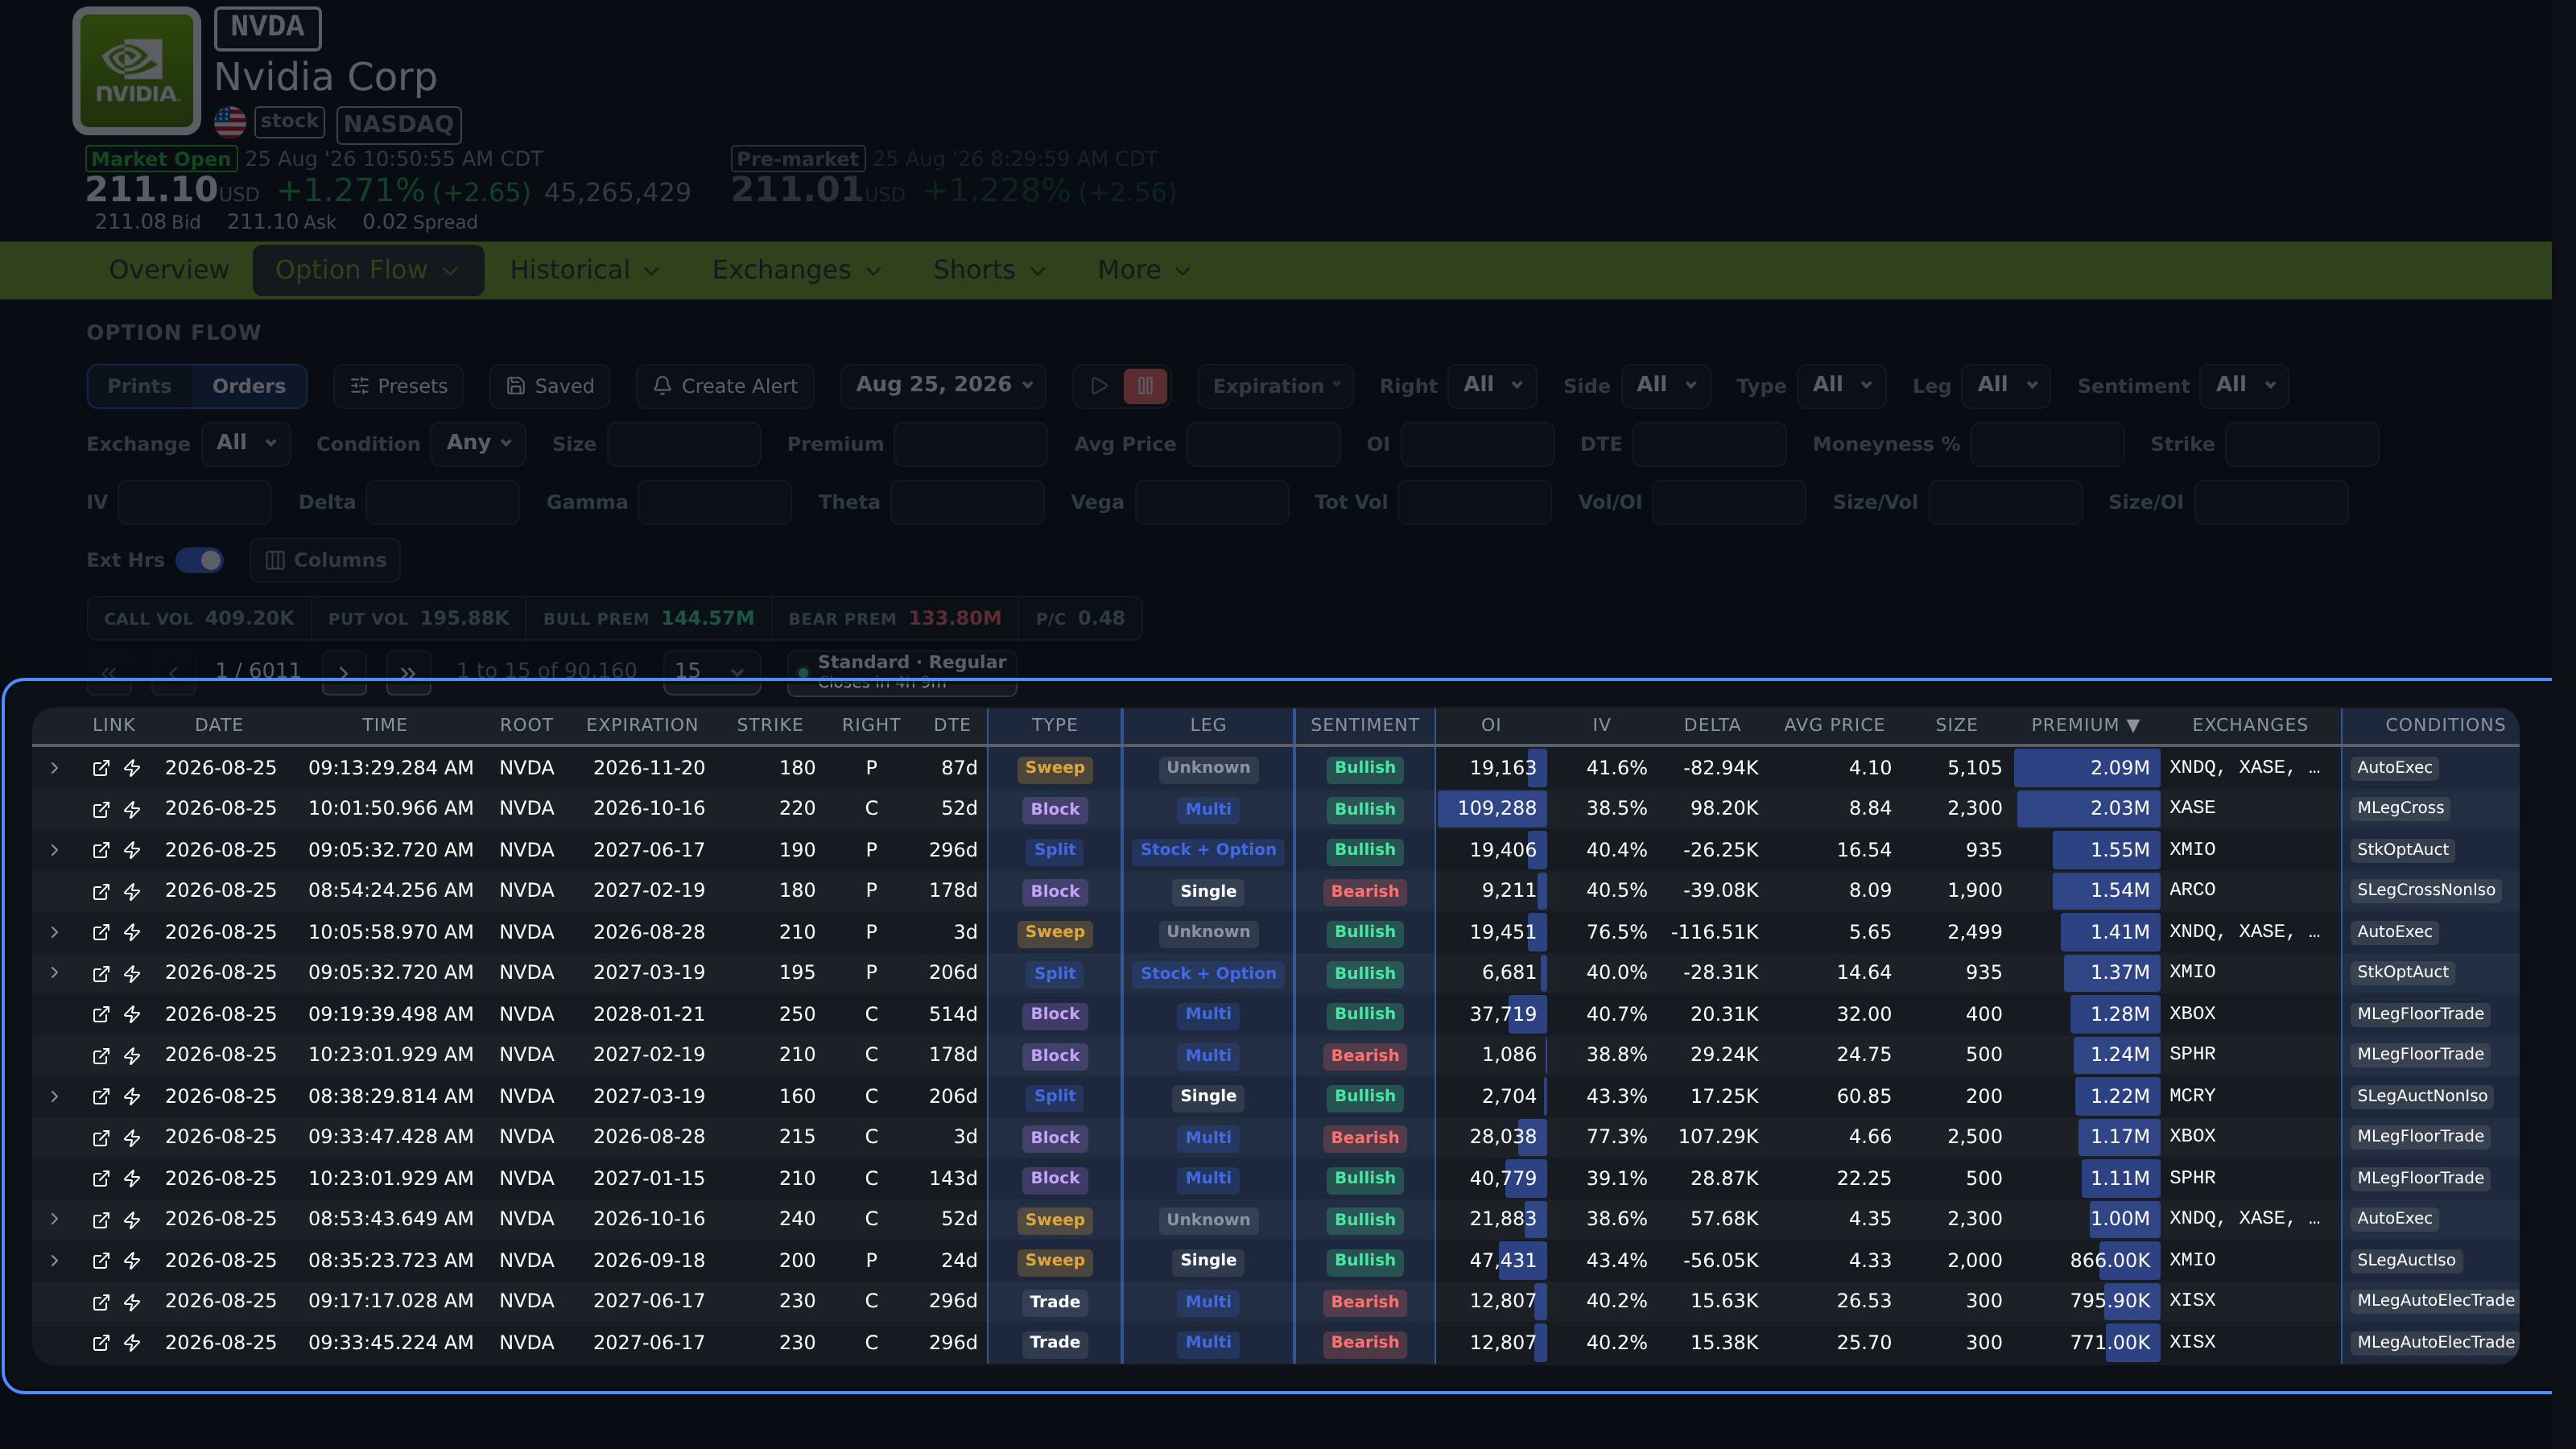Expand the 09:13:29.284 AM sweep row
Screen dimensions: 2576x1449
click(55, 768)
